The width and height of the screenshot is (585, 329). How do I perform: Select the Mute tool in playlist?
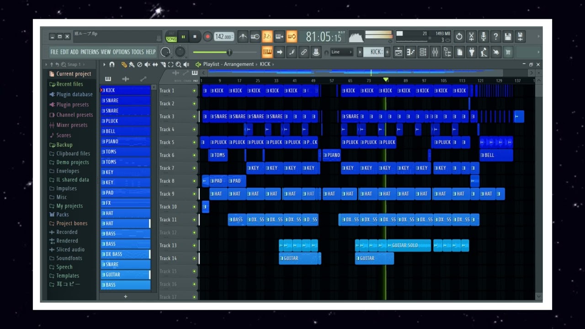(147, 64)
